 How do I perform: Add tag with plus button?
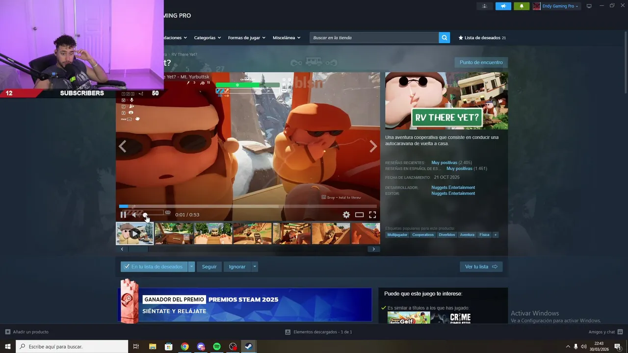coord(496,235)
